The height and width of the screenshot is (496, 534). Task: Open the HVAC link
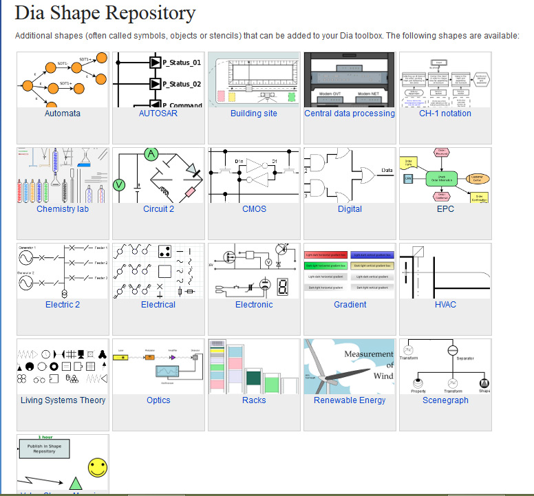[x=445, y=305]
